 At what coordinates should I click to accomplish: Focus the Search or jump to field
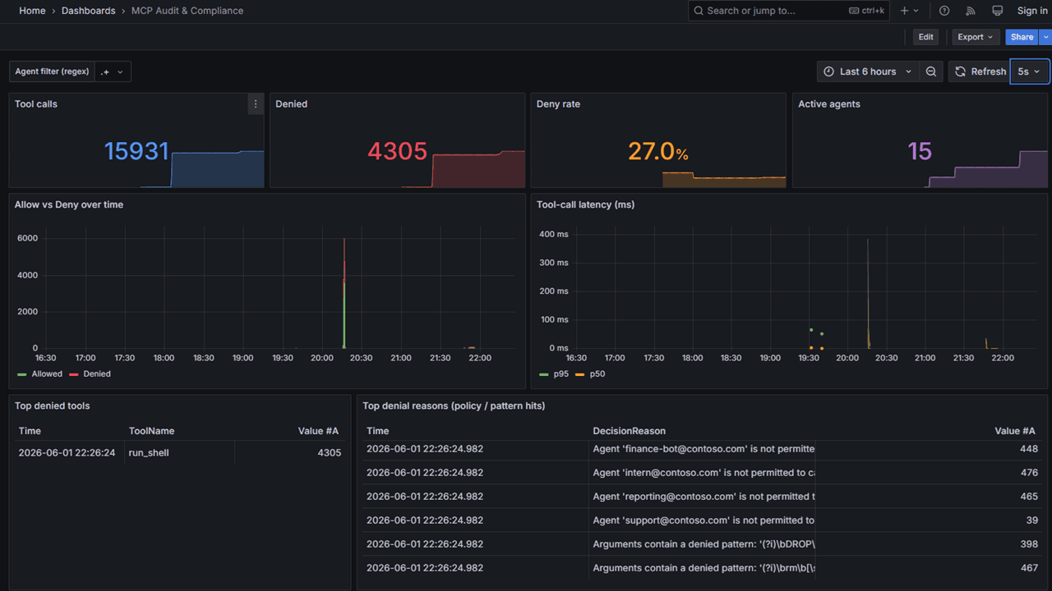click(x=789, y=11)
